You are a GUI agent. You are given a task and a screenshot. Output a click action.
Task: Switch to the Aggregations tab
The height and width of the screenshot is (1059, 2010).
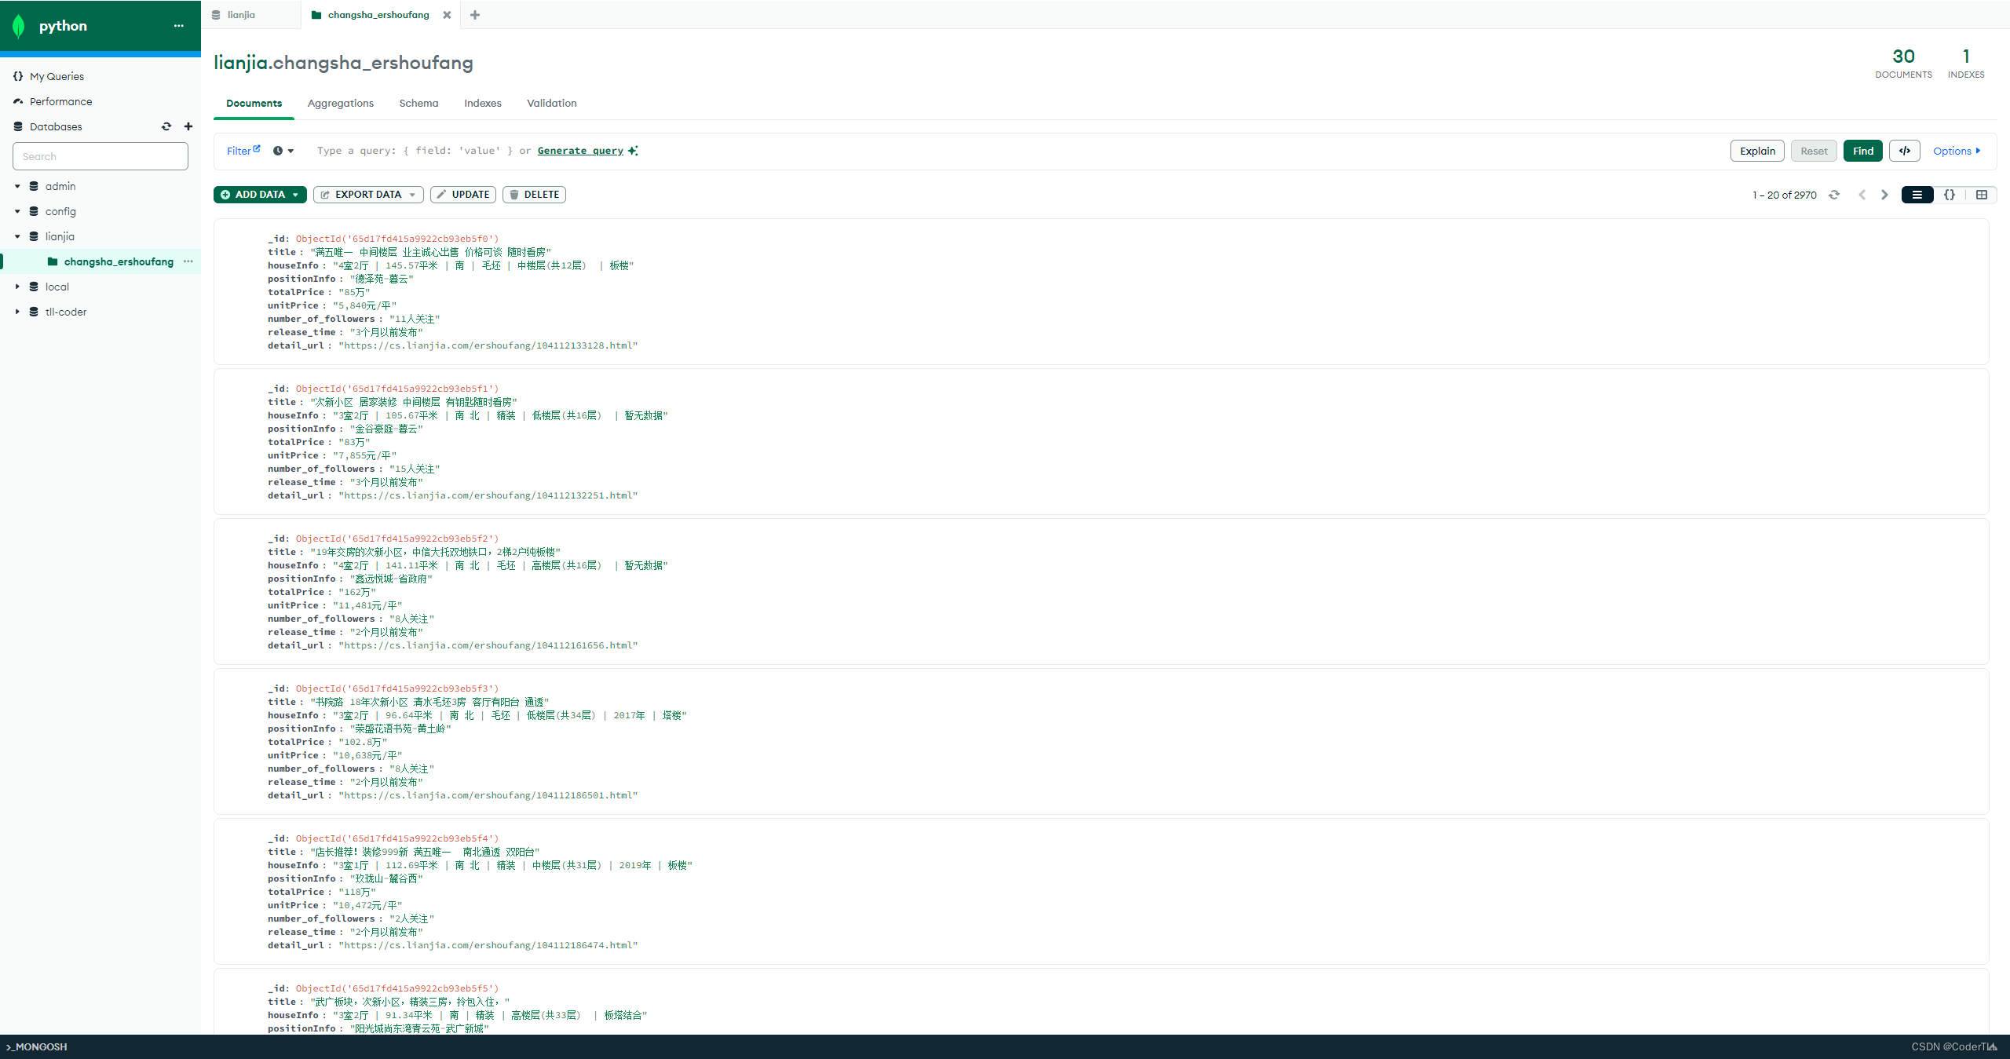tap(341, 103)
